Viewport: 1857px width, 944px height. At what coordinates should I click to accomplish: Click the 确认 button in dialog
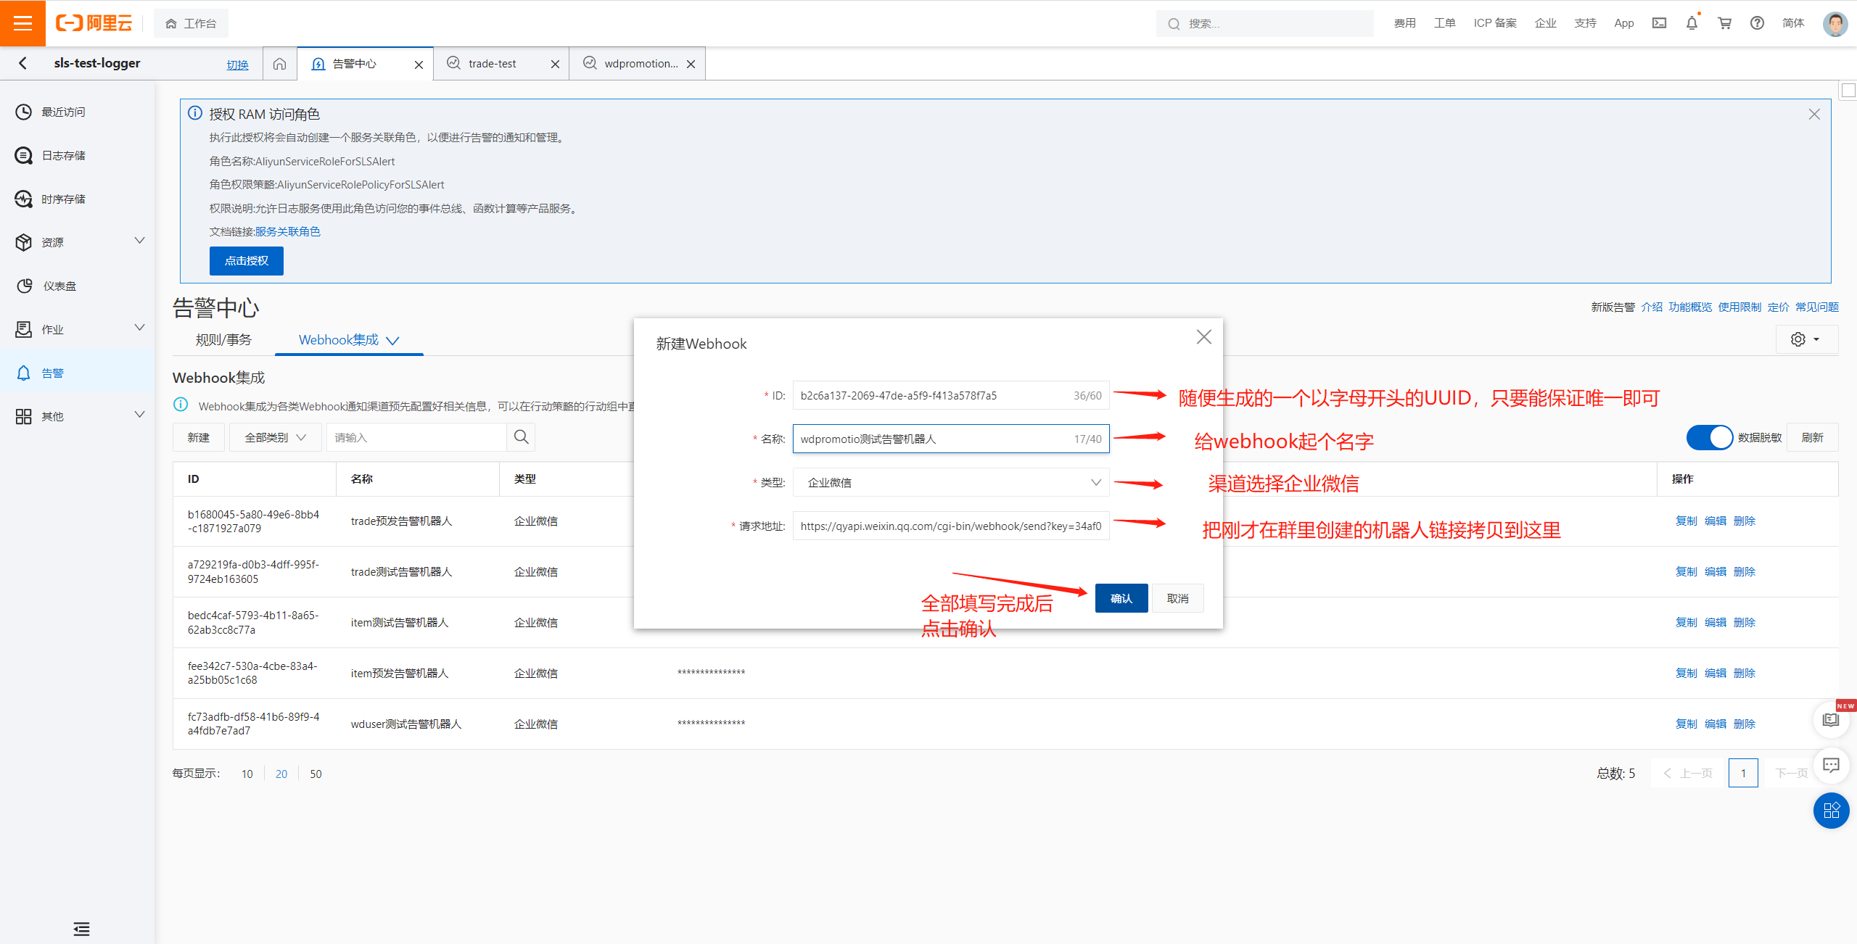1121,598
